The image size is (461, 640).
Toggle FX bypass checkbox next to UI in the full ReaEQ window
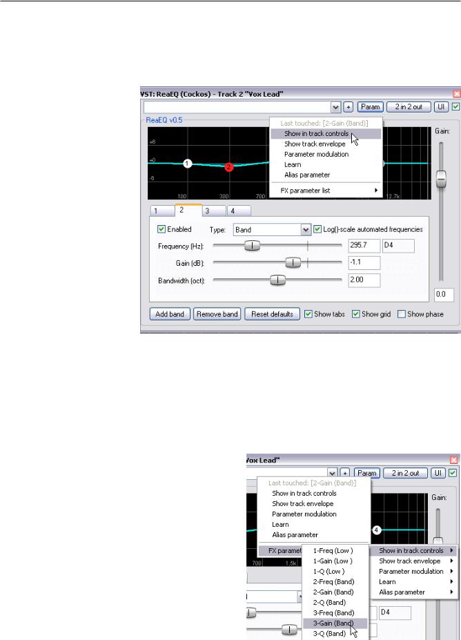pyautogui.click(x=455, y=107)
